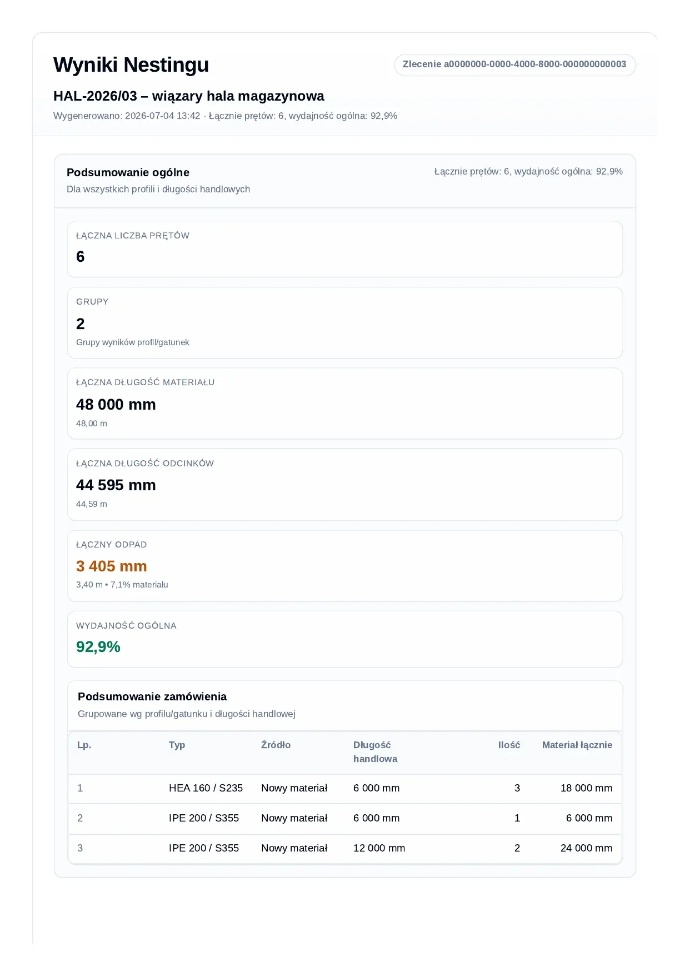Open the Podsumowanie zamówienia section heading
Image resolution: width=690 pixels, height=976 pixels.
[x=152, y=696]
